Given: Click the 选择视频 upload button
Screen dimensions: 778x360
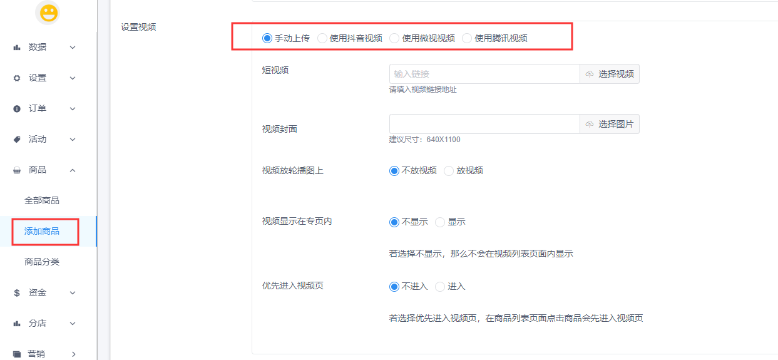Looking at the screenshot, I should [610, 74].
